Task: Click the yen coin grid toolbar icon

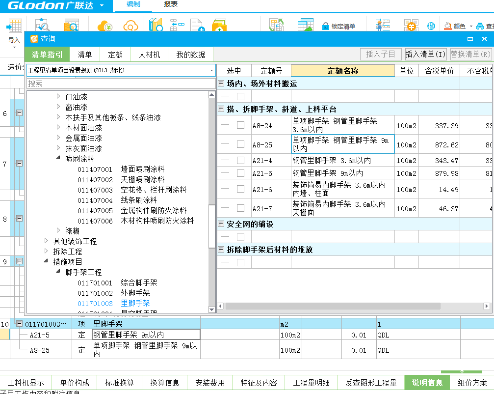Action: coord(411,25)
